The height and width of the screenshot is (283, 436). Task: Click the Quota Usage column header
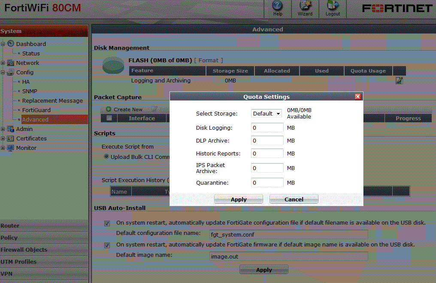368,71
